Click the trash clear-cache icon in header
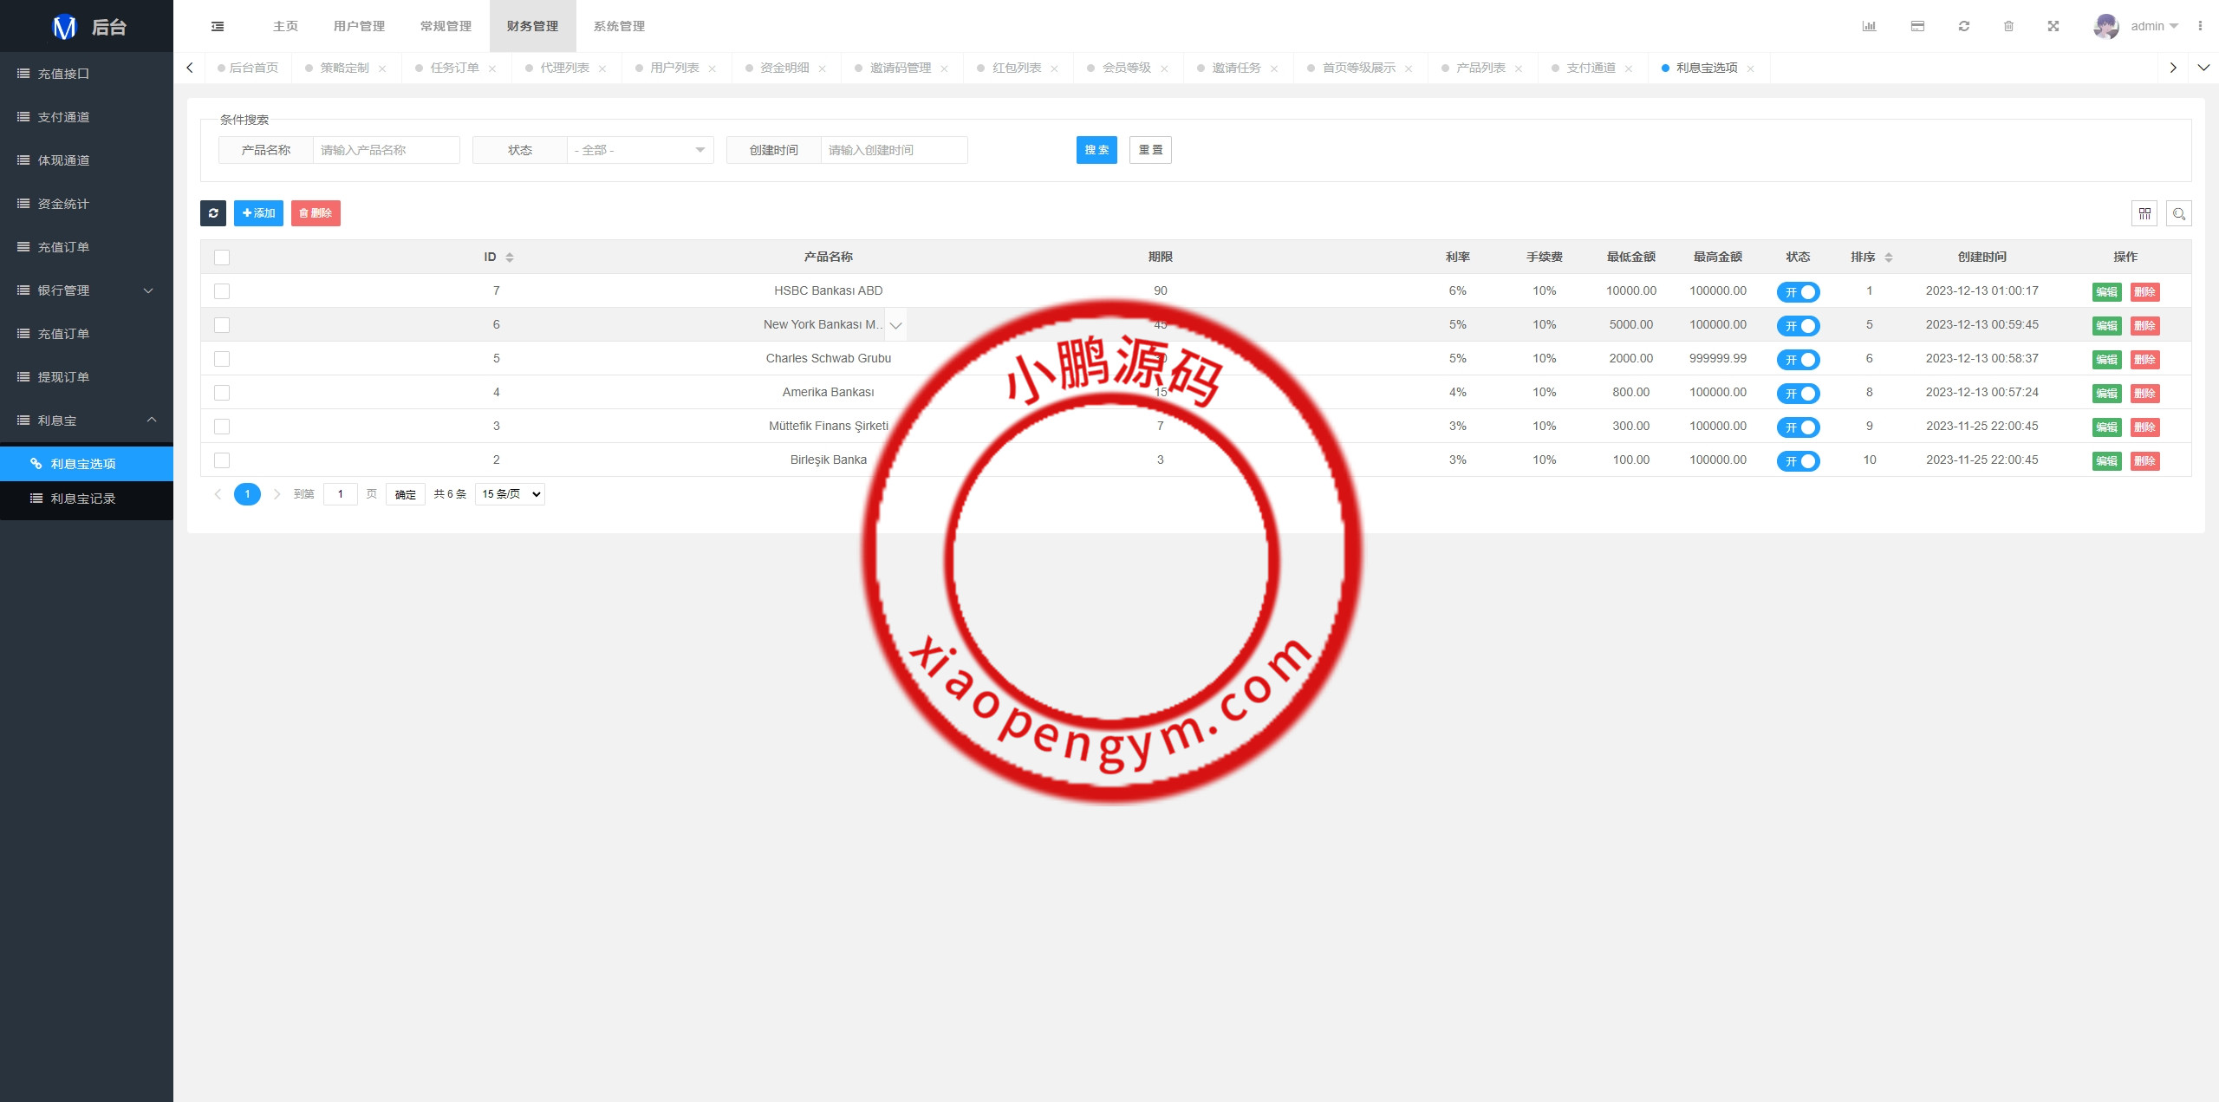This screenshot has width=2219, height=1102. pos(2008,26)
